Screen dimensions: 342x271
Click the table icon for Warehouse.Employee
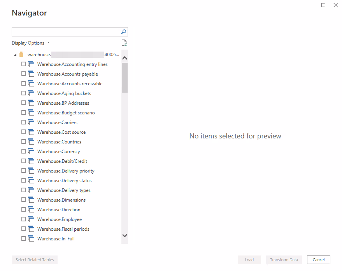pos(32,219)
